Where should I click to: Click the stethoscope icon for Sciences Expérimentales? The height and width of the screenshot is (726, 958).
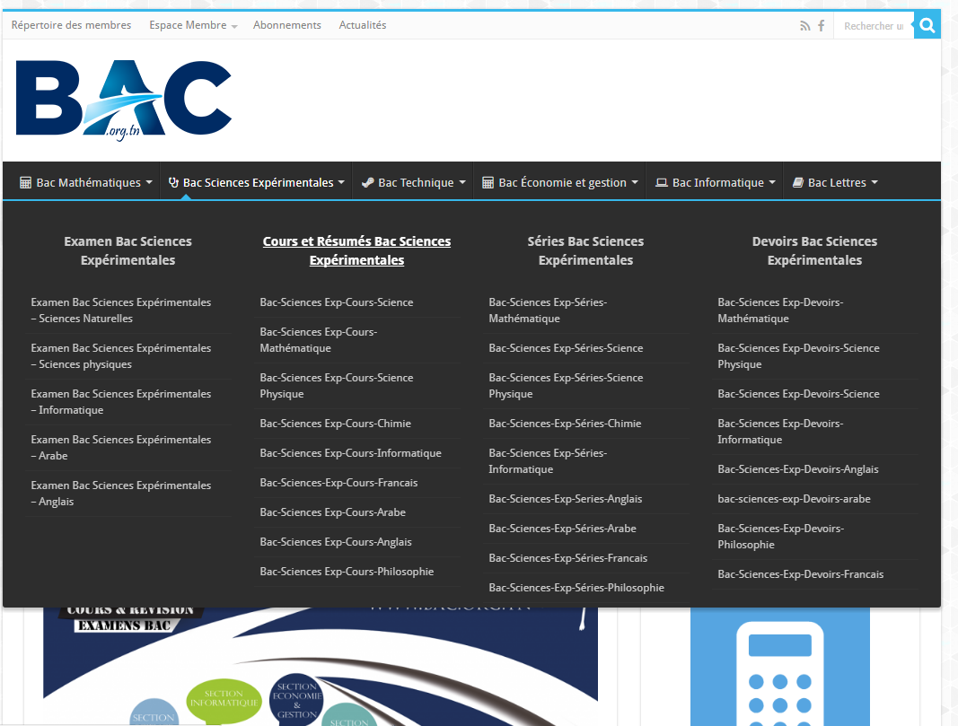(x=173, y=183)
